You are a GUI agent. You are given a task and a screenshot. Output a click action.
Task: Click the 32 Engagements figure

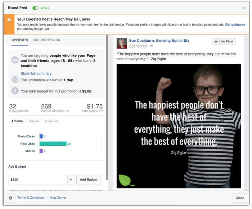[x=13, y=106]
